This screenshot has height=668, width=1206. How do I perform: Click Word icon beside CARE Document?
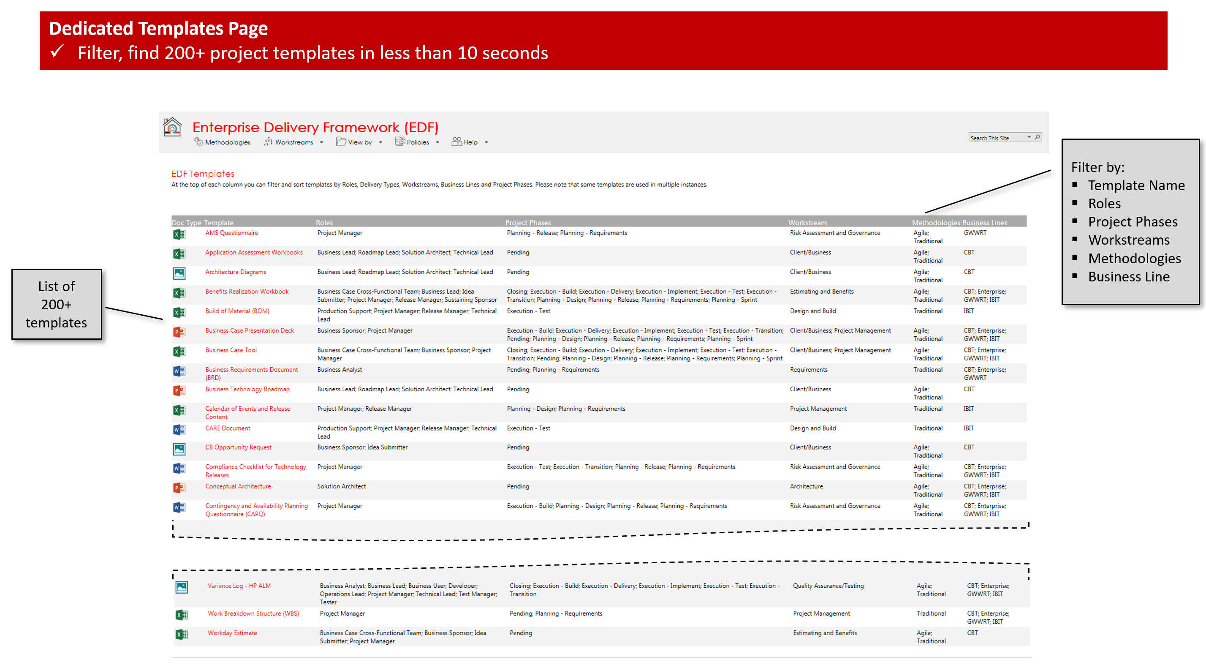[x=179, y=430]
